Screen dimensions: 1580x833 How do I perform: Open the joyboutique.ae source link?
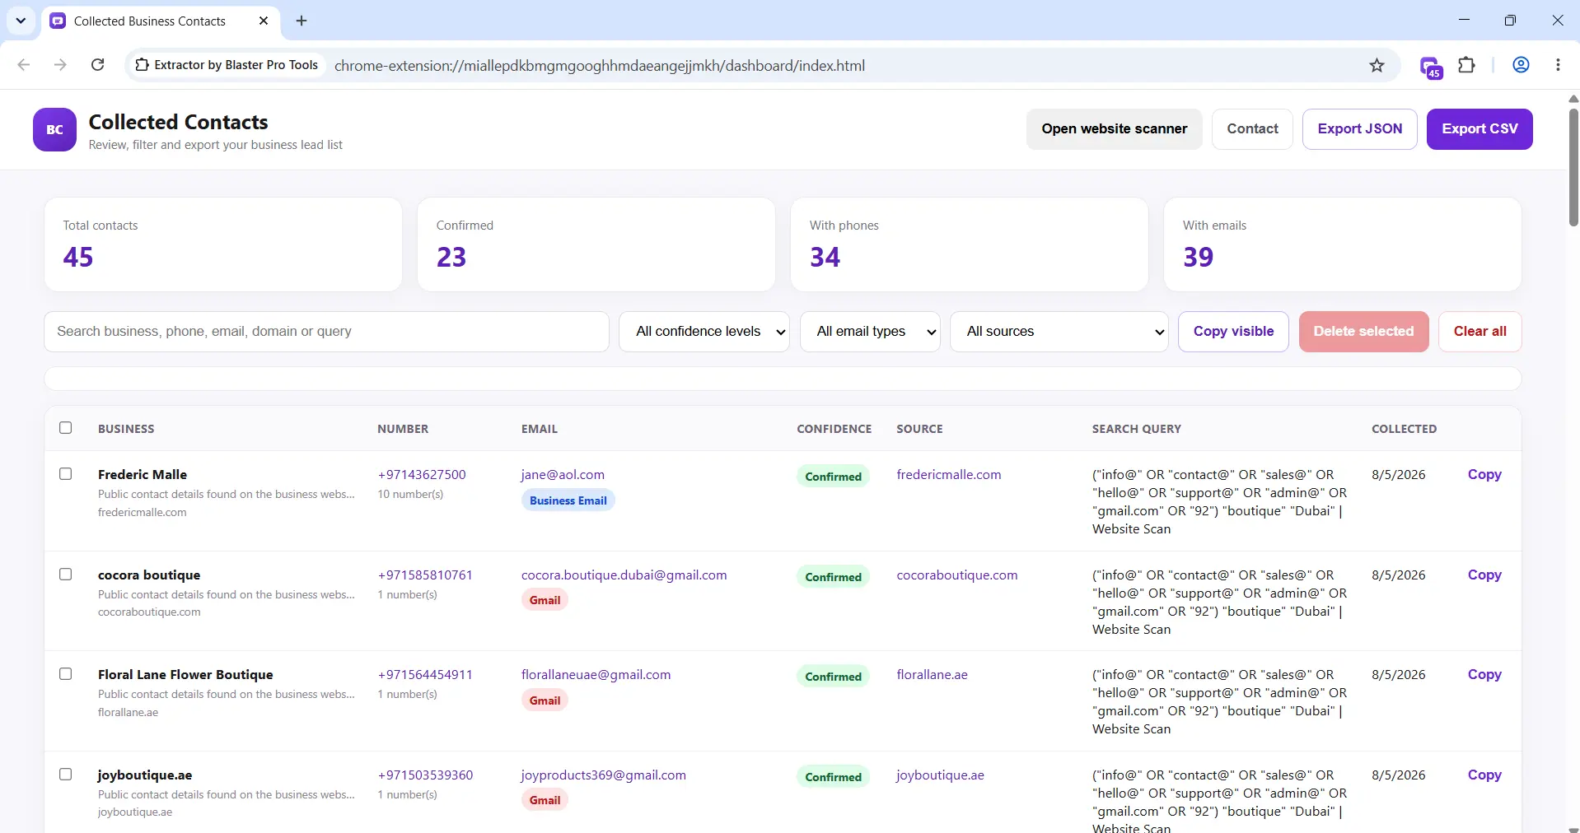point(940,775)
